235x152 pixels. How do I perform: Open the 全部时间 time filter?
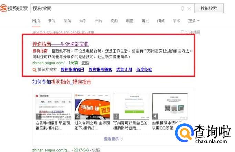190,32
